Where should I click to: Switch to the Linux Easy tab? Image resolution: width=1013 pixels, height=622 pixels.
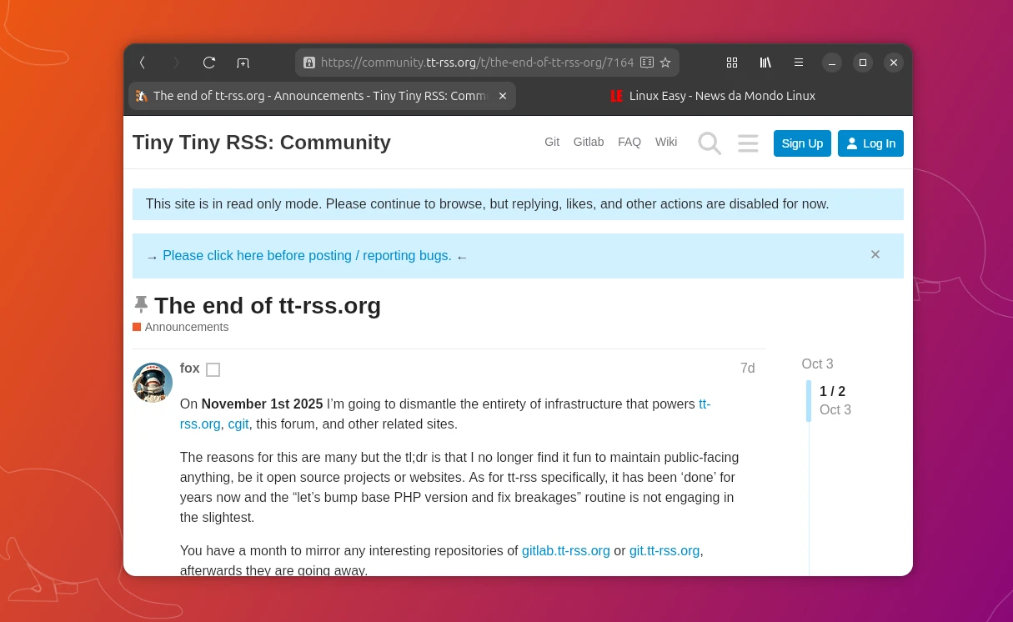[x=713, y=96]
